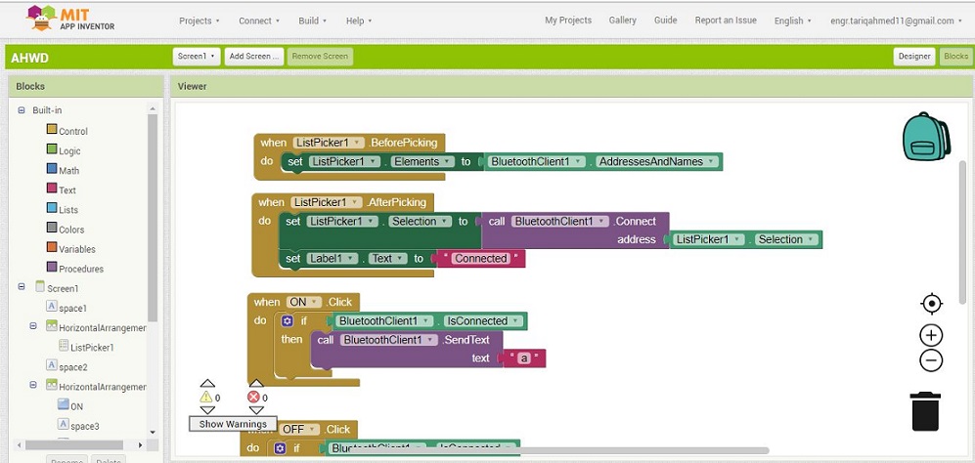The width and height of the screenshot is (975, 463).
Task: Click the MIT App Inventor logo
Action: click(70, 18)
